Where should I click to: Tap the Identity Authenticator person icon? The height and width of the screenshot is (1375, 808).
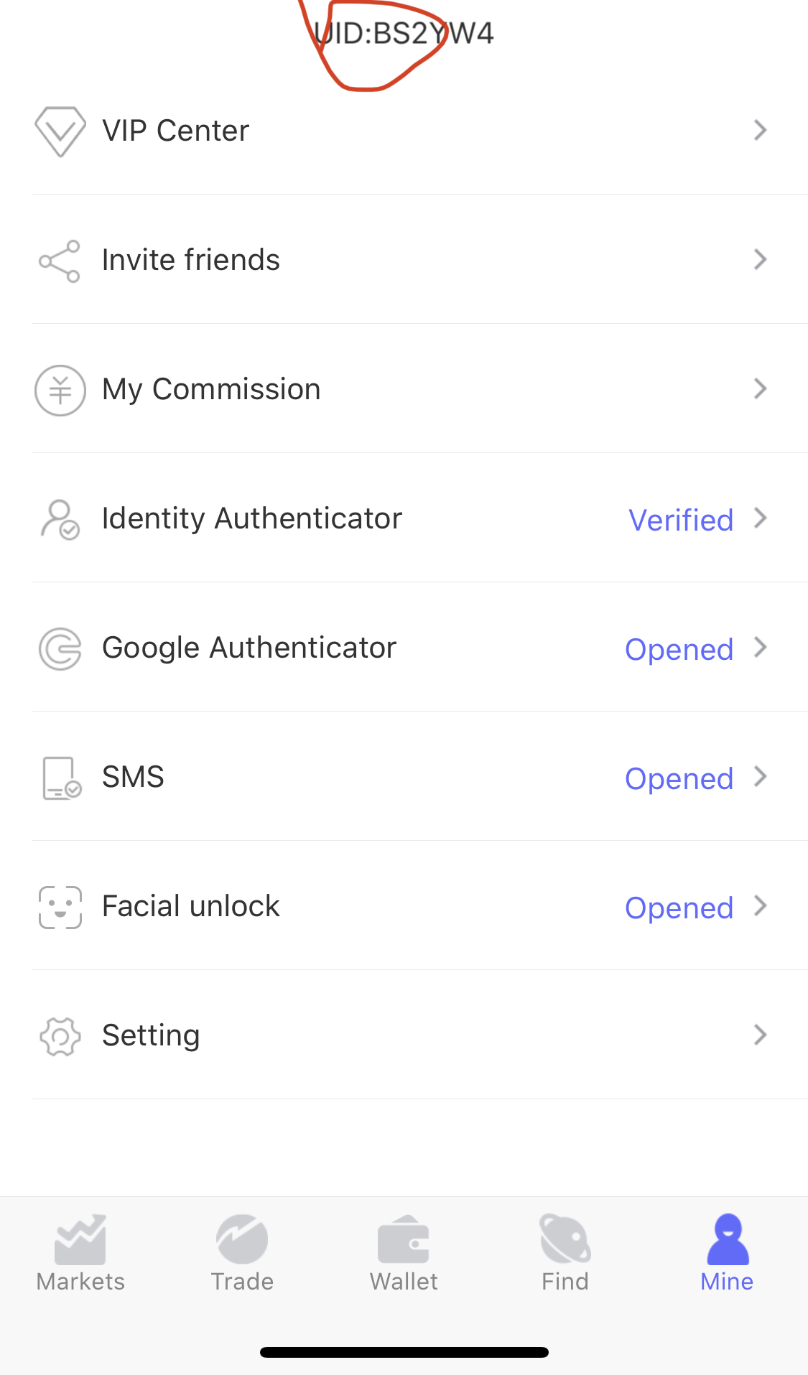(60, 519)
